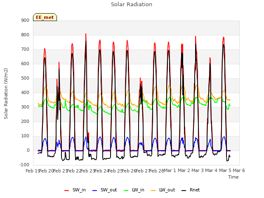Image resolution: width=264 pixels, height=198 pixels.
Task: Click the Mar 1 x-axis tick label
Action: (x=170, y=171)
